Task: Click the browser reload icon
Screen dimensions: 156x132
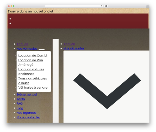Action: [101, 6]
